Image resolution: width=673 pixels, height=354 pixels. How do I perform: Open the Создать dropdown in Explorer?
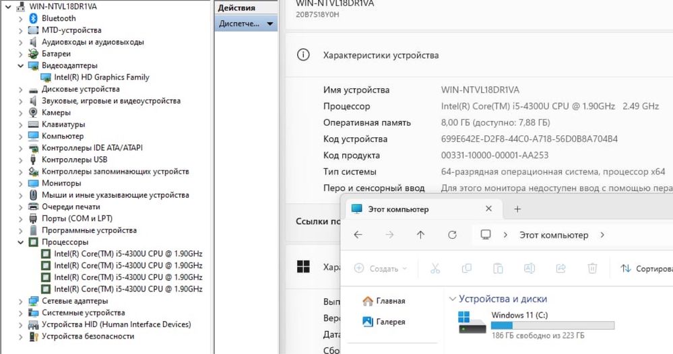coord(380,269)
